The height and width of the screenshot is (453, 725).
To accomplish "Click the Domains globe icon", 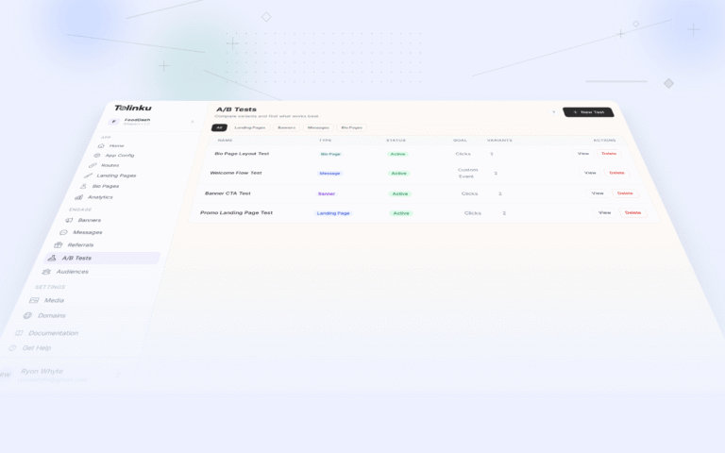I will pos(27,316).
